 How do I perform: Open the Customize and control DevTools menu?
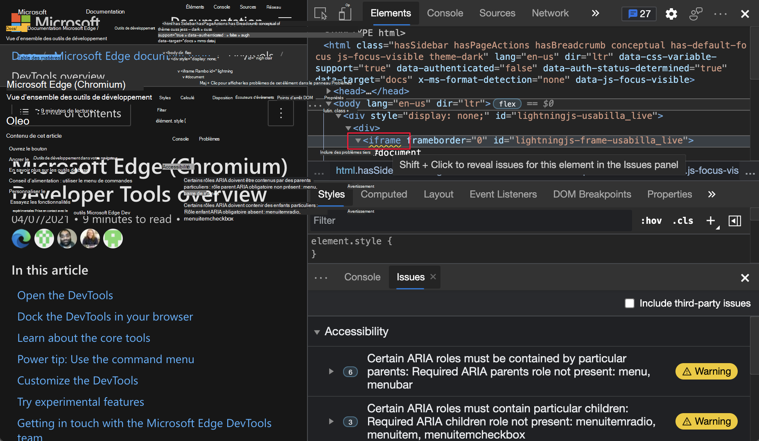pos(720,14)
